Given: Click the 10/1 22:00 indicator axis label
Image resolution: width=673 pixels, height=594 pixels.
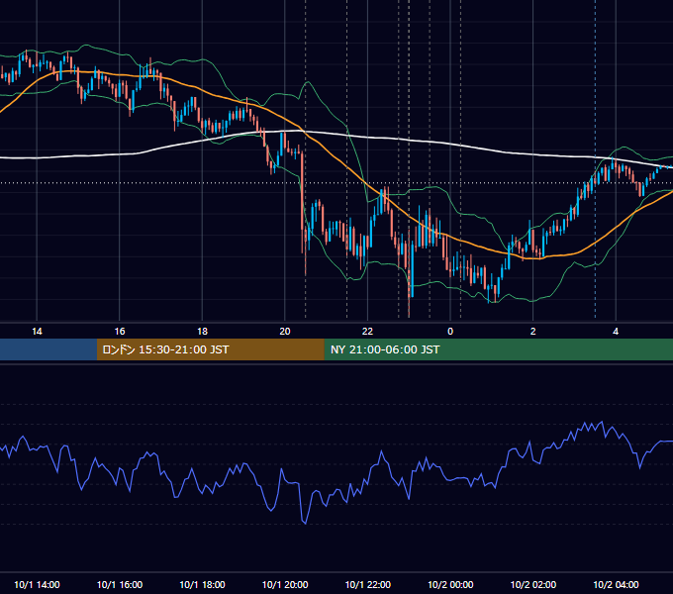Looking at the screenshot, I should [368, 584].
